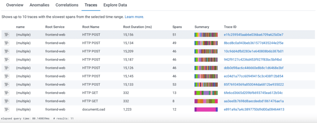Click the Root Duration (ms) column header
The image size is (317, 123).
coord(137,27)
